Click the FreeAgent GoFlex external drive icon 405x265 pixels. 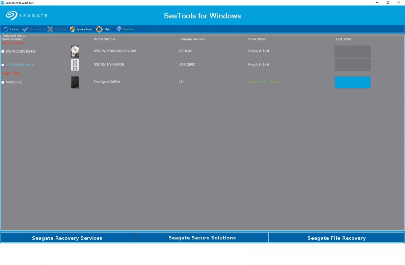pos(75,82)
